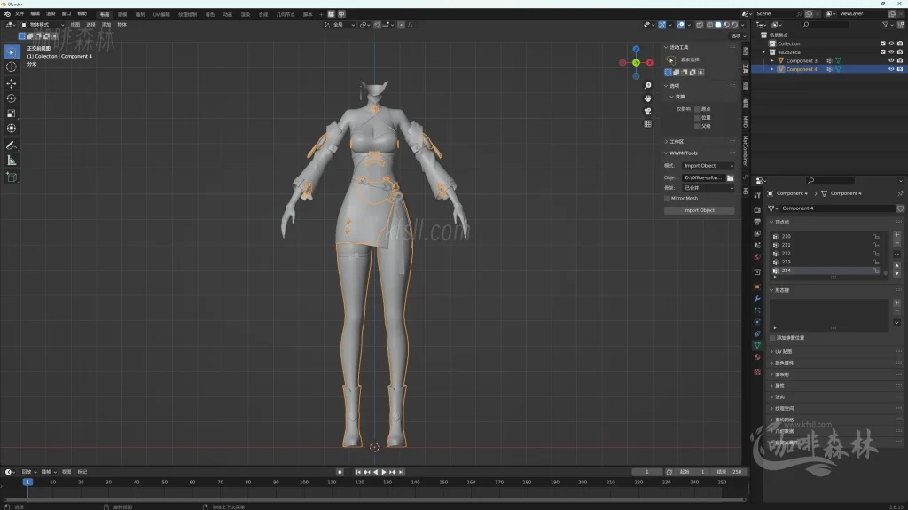Expand the UV 贴图 panel
The height and width of the screenshot is (510, 908).
tap(784, 352)
